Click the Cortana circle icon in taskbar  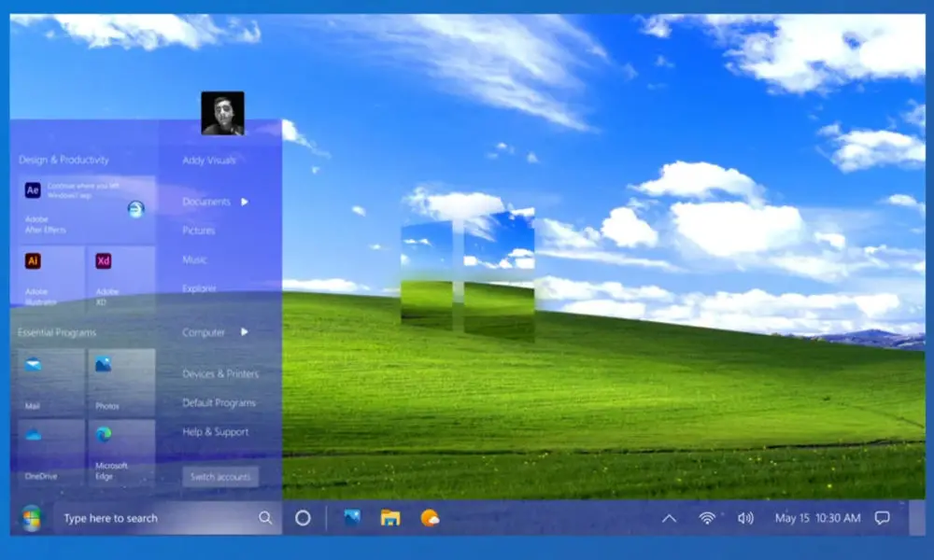tap(303, 518)
